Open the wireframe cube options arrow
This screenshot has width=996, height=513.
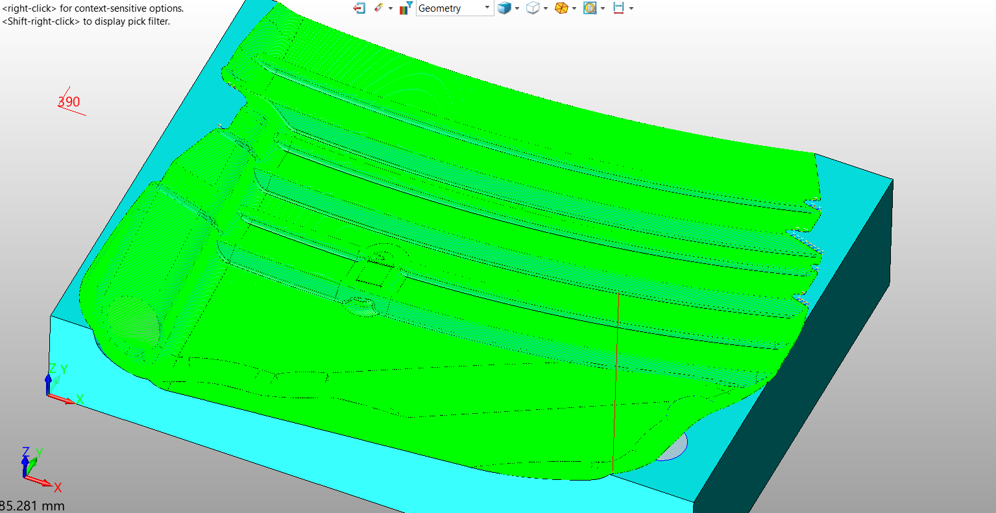(546, 8)
